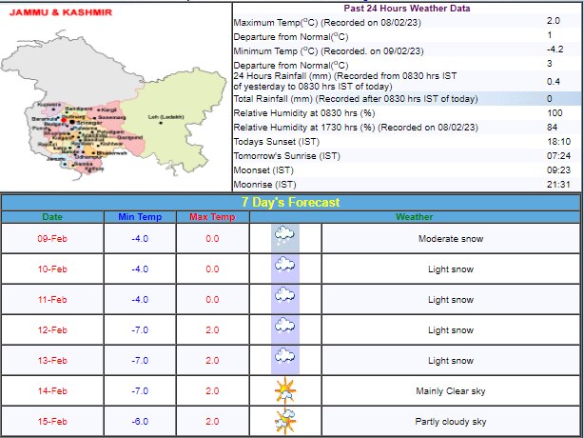
Task: Click the Past 24 Hours Weather Data heading
Action: tap(407, 9)
